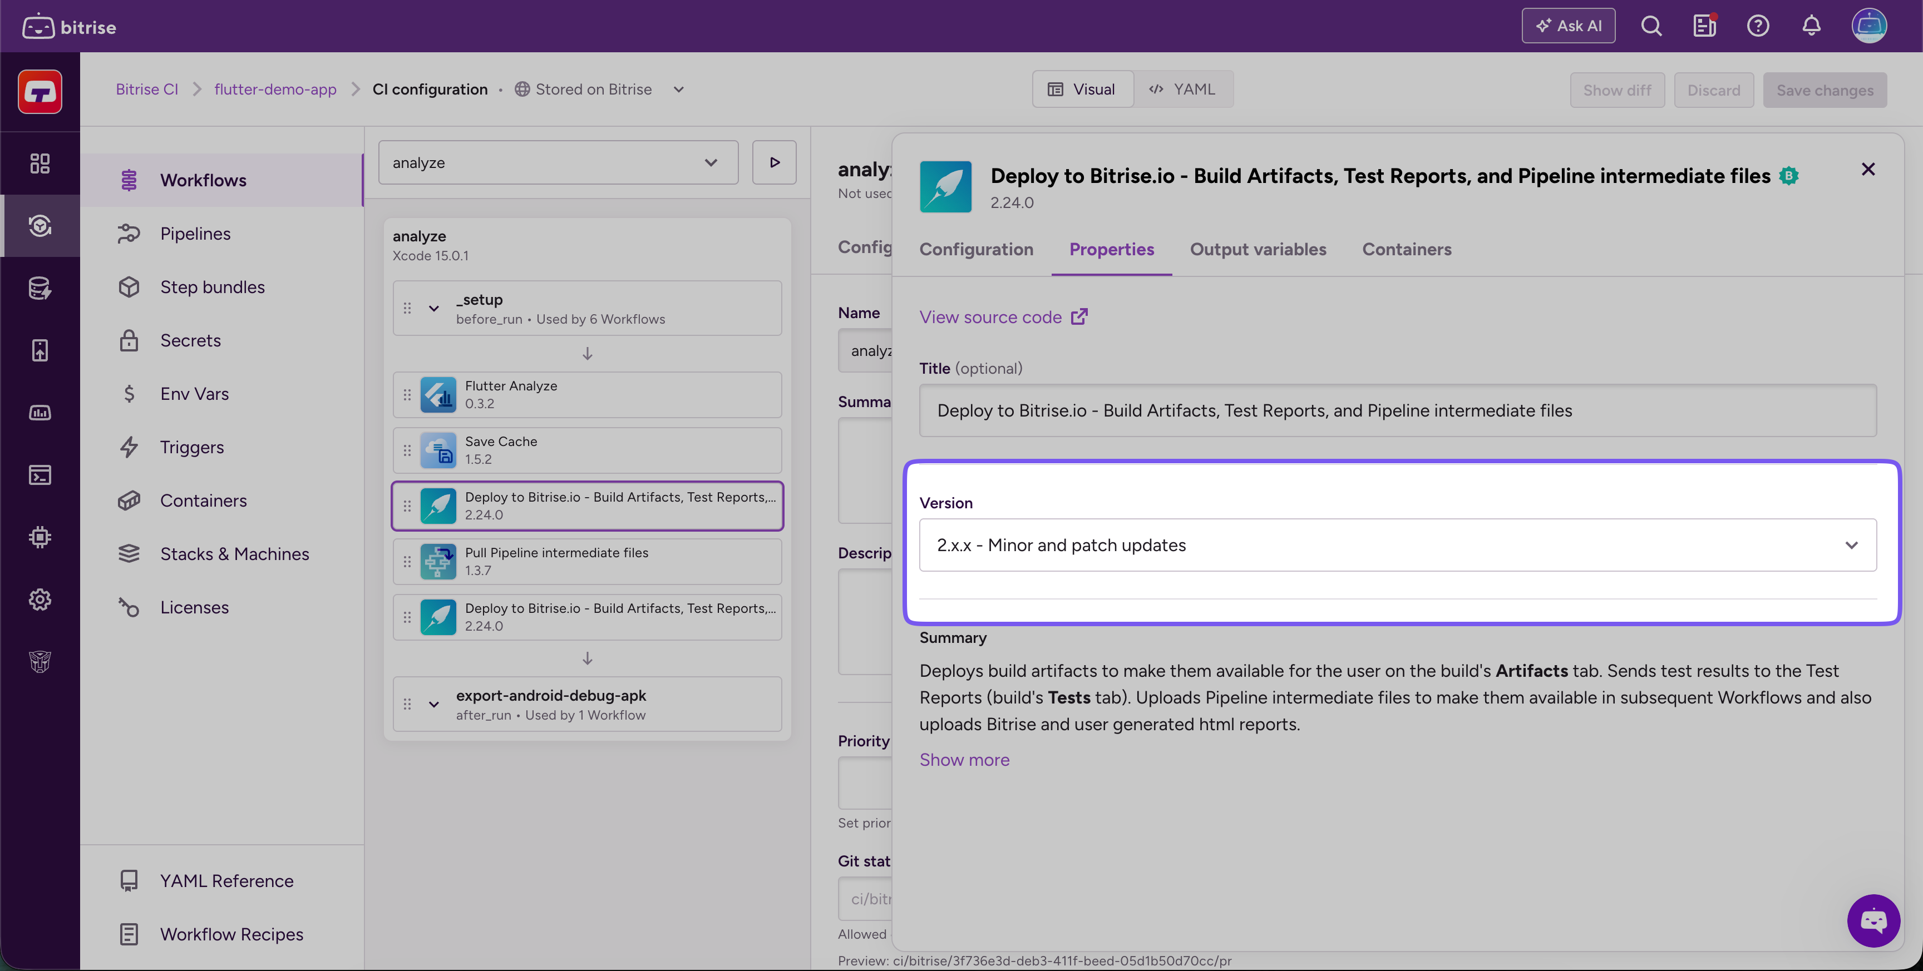The width and height of the screenshot is (1923, 971).
Task: Click the drag handle on Flutter Analyze step
Action: (x=407, y=395)
